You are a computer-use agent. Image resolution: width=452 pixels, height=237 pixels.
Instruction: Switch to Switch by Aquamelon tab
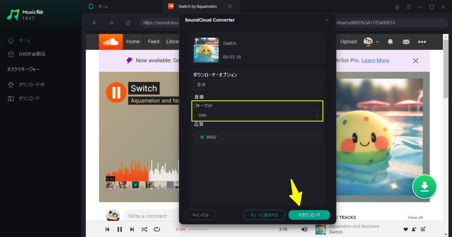[197, 7]
